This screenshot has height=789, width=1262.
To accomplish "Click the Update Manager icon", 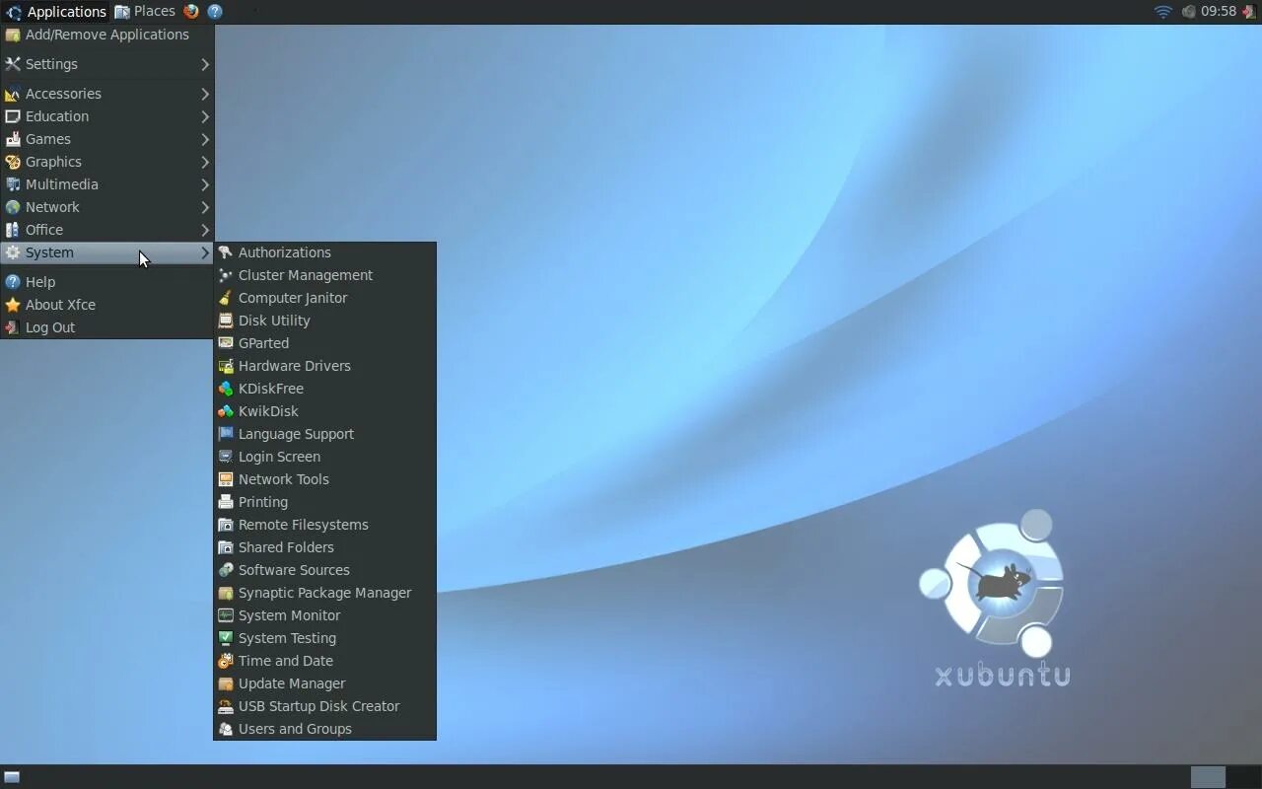I will [x=226, y=683].
